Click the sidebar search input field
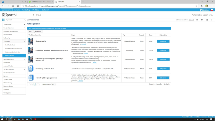 15,20
